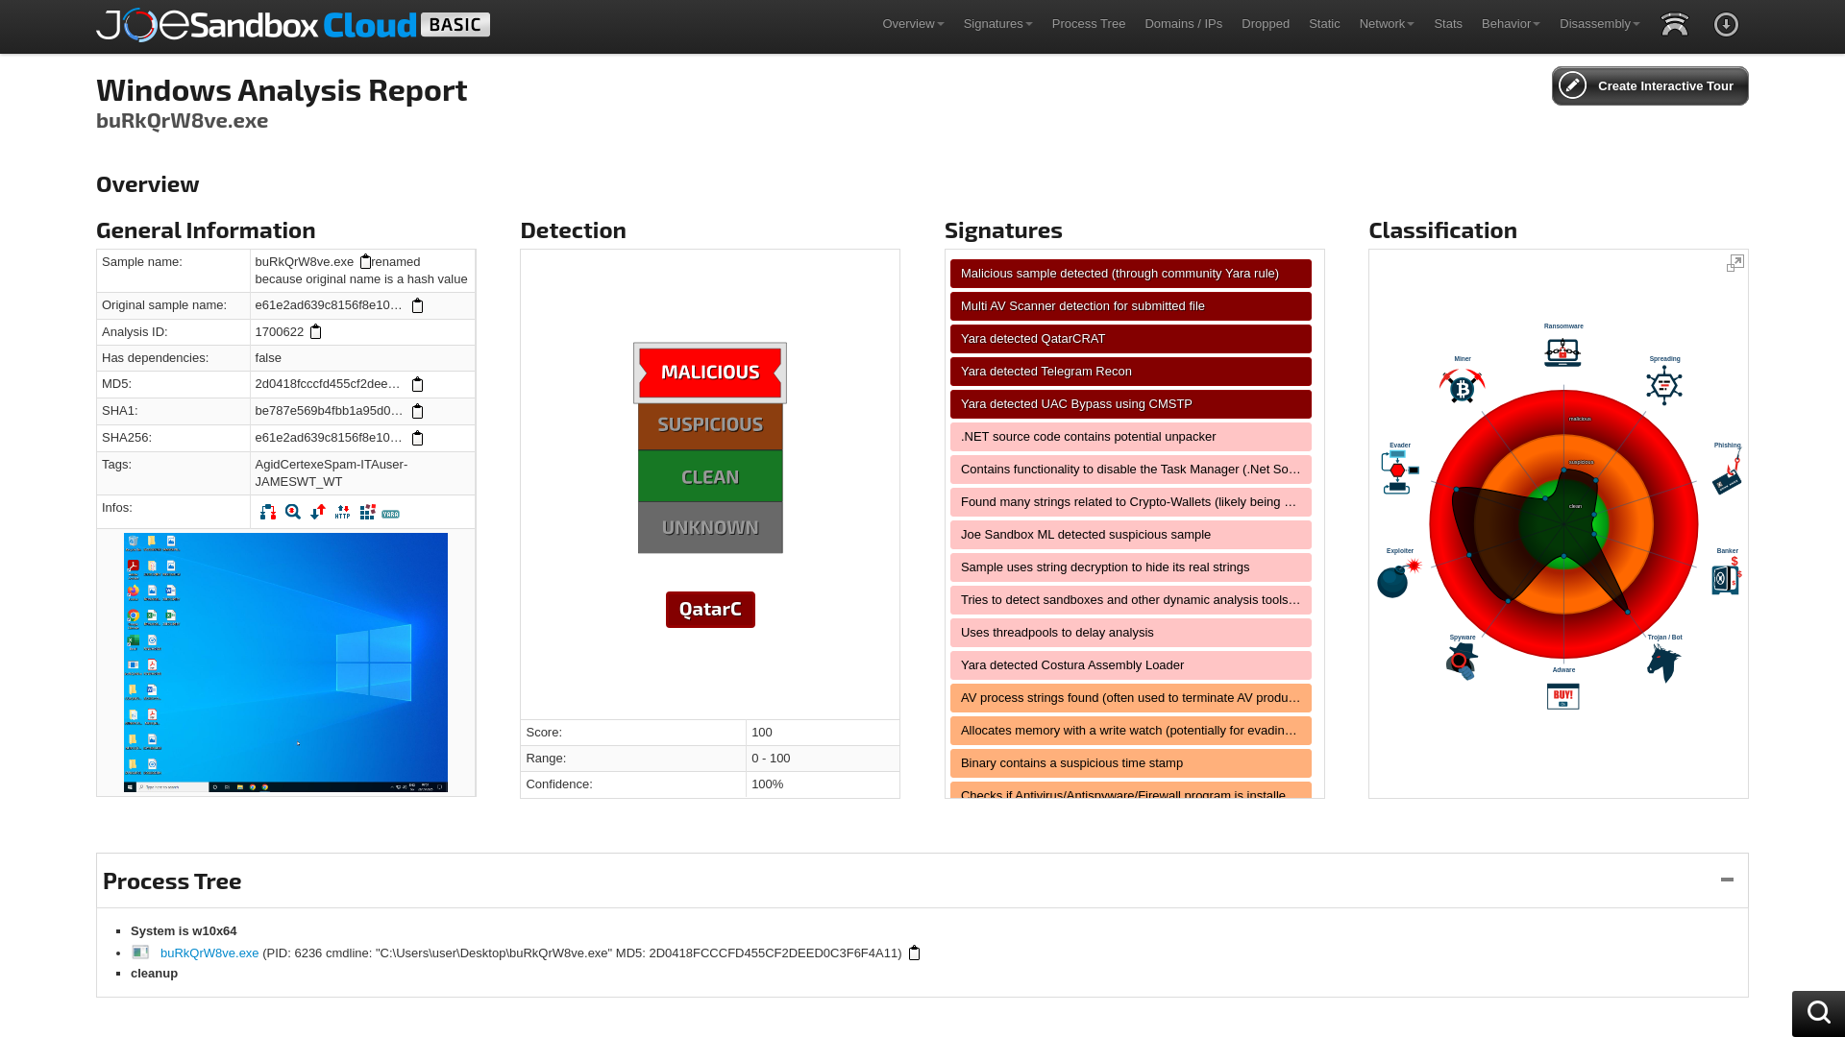Go to Stats section

(1447, 24)
